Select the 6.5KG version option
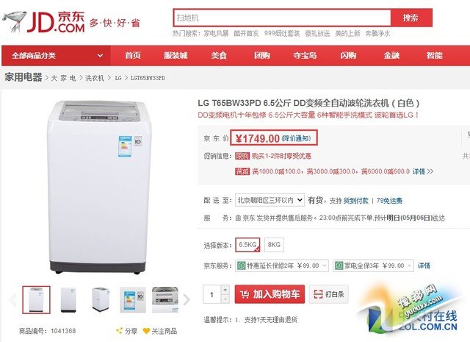 click(x=247, y=245)
